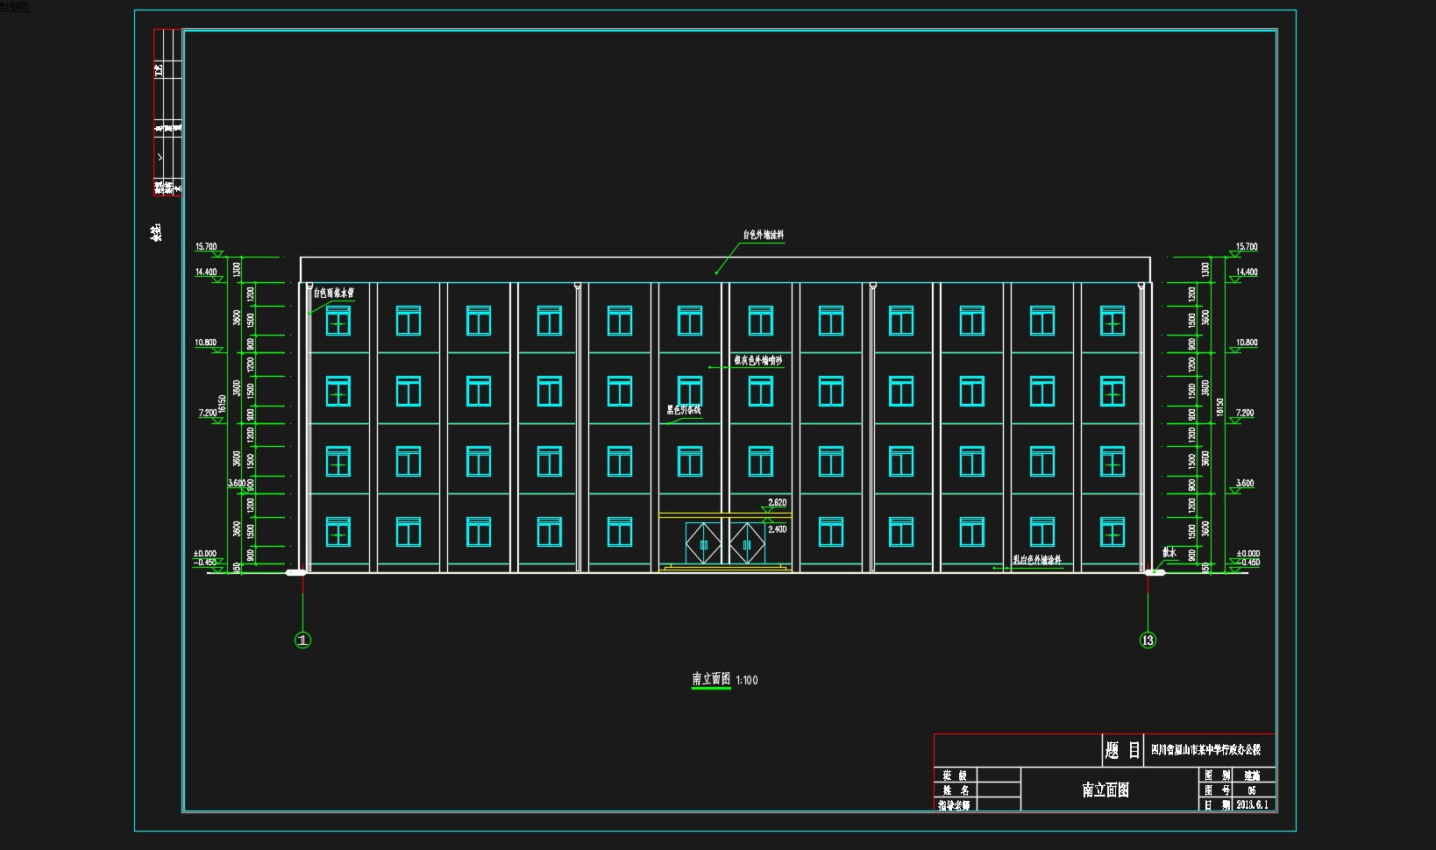Click the 图别 label in the title block
1436x850 pixels.
click(1218, 776)
